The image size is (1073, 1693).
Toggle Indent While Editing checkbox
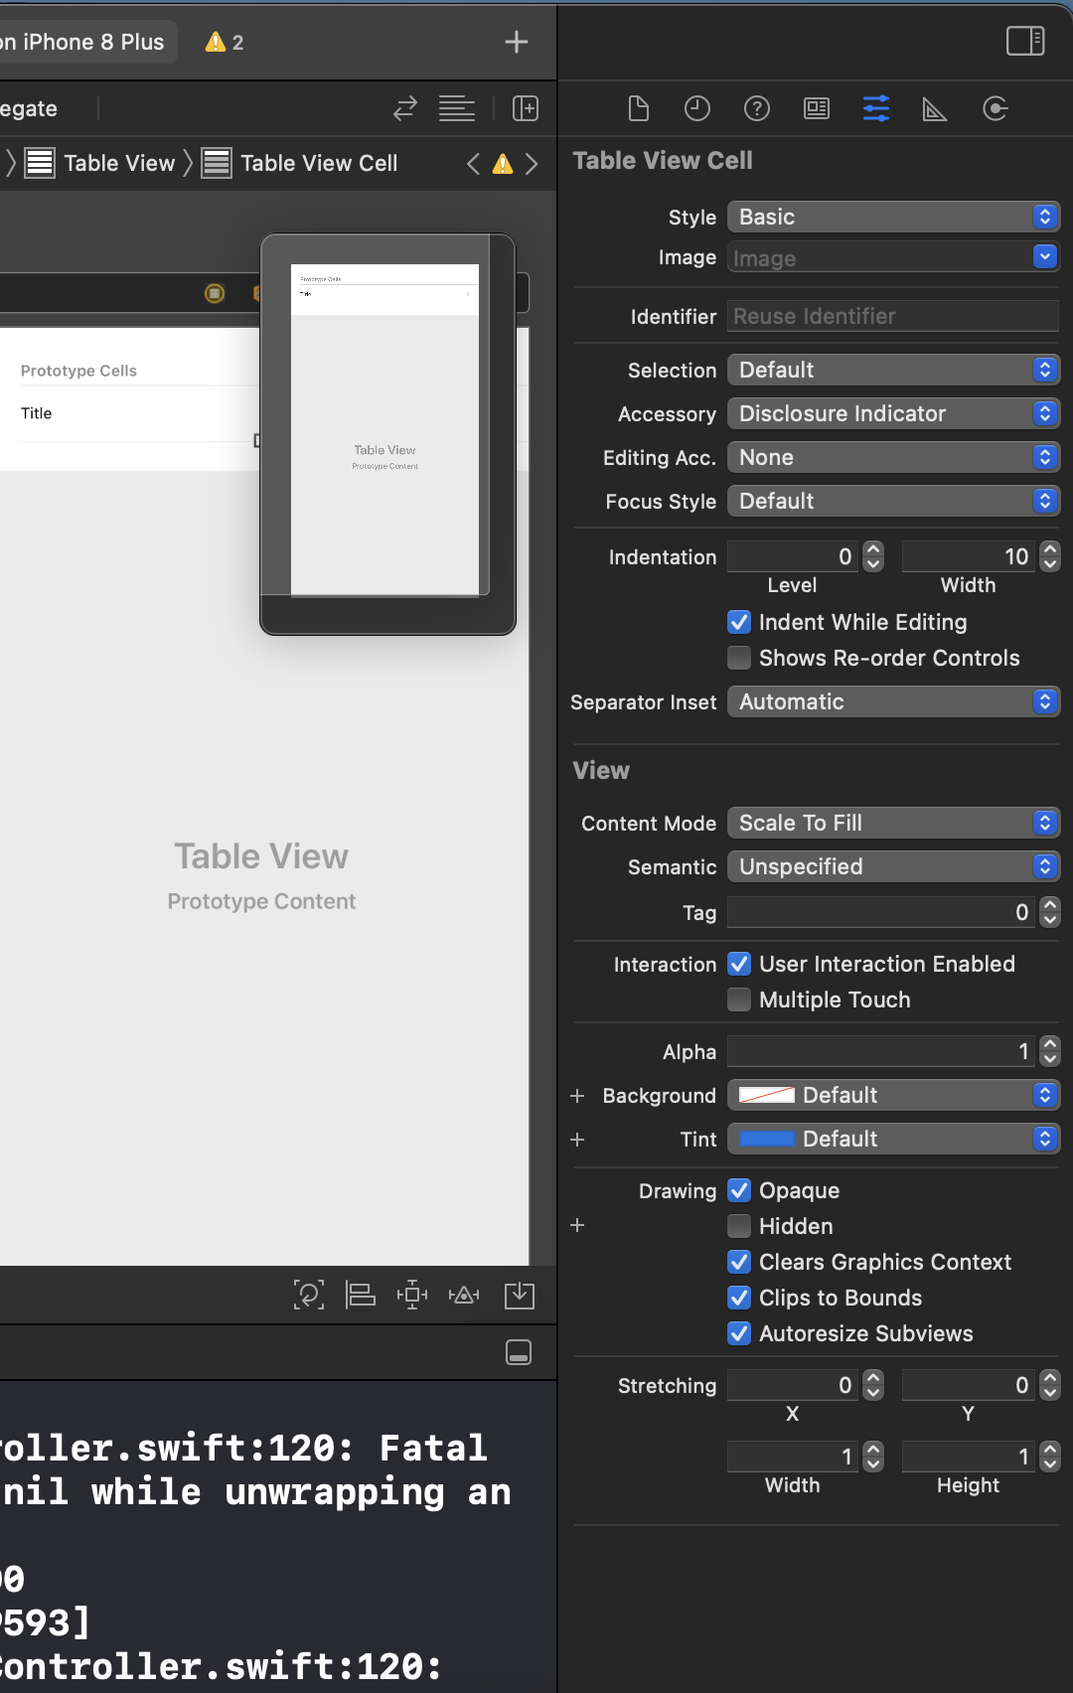point(739,622)
